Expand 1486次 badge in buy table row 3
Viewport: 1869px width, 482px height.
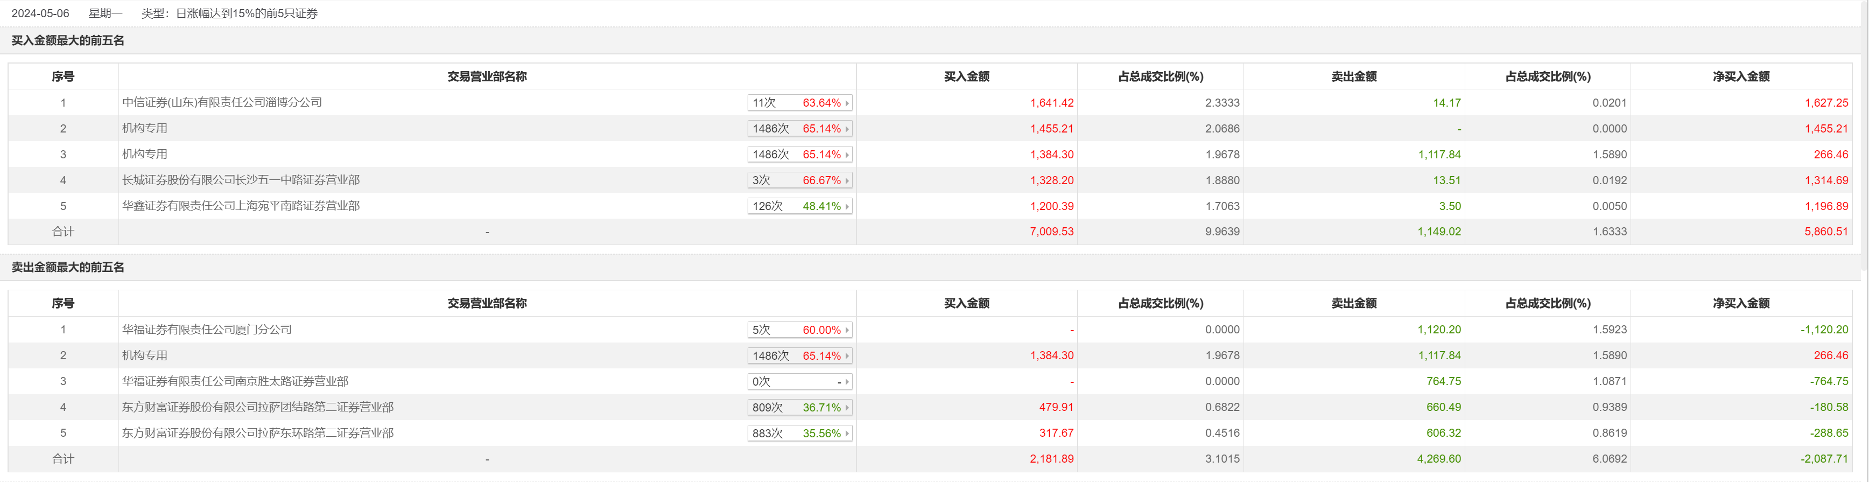click(x=799, y=155)
